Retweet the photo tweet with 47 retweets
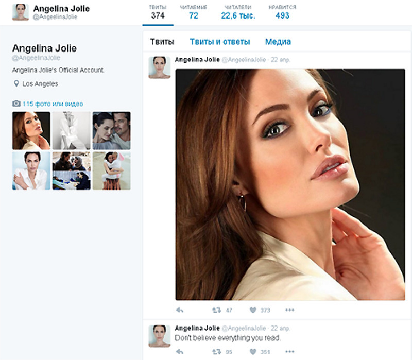The height and width of the screenshot is (360, 412). [x=217, y=310]
